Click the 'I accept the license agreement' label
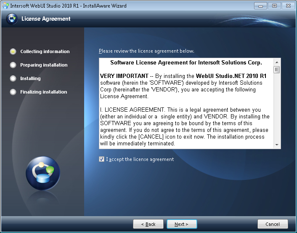297x233 pixels. pos(140,159)
